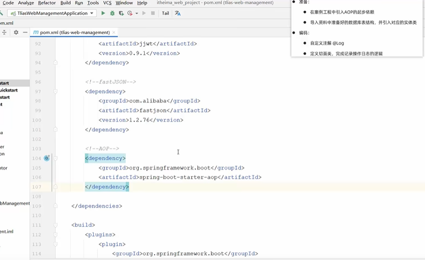425x260 pixels.
Task: Click closing dependency tag on line 107
Action: (107, 187)
